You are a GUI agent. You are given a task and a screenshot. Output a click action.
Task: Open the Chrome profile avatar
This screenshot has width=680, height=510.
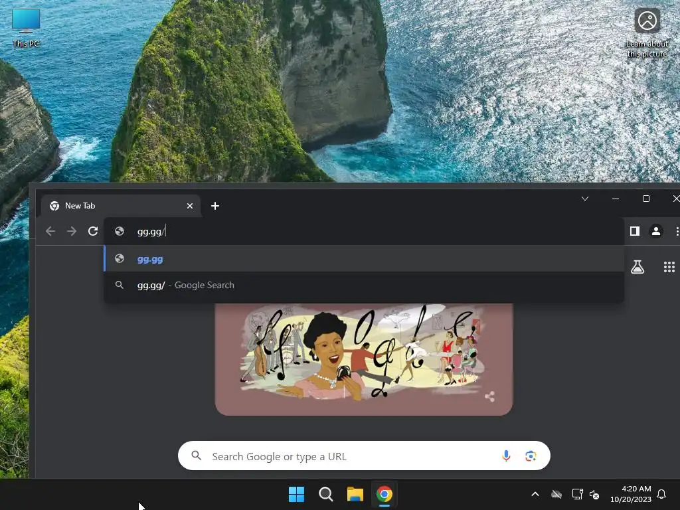656,231
